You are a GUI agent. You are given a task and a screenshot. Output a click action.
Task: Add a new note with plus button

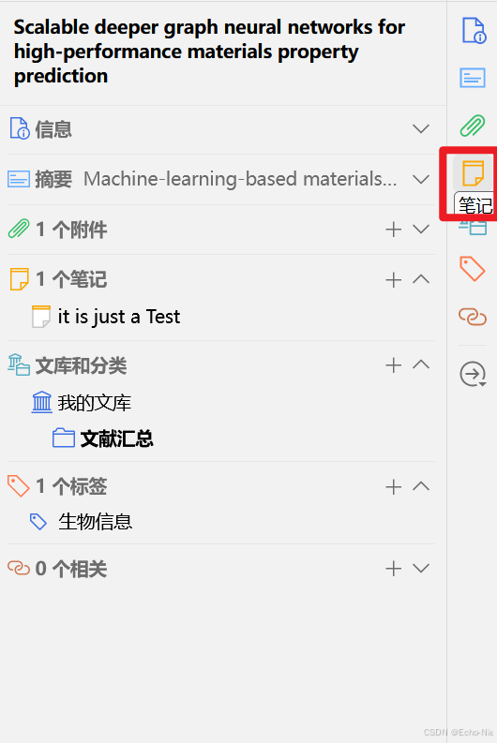[x=394, y=279]
